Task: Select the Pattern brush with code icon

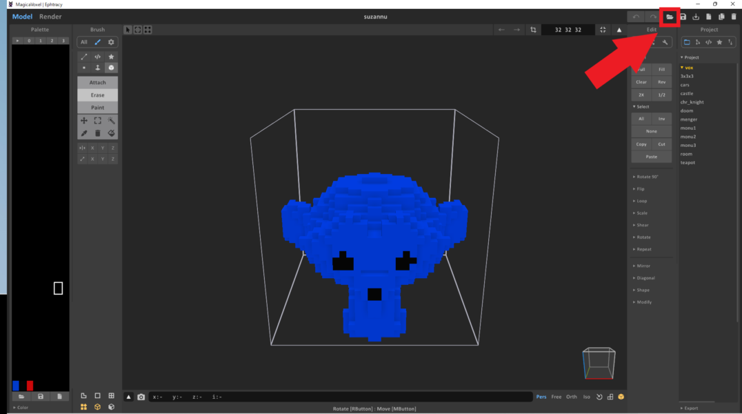Action: (x=97, y=57)
